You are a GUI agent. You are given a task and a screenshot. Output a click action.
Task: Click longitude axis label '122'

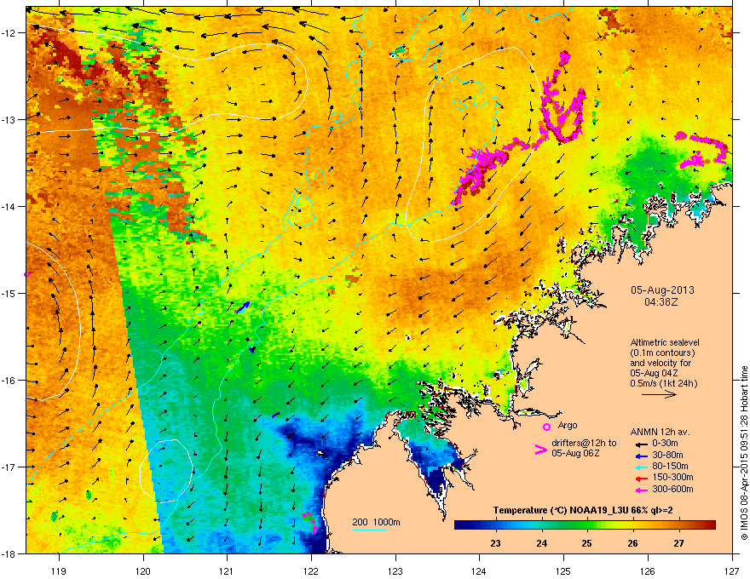311,570
